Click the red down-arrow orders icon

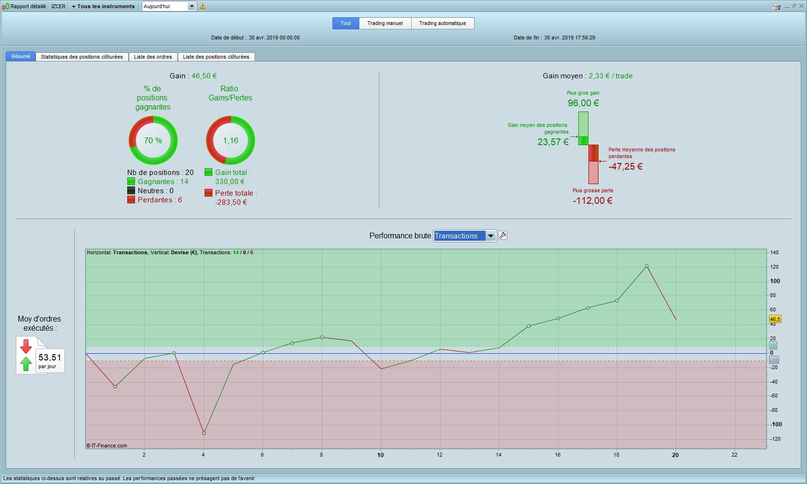(x=26, y=346)
